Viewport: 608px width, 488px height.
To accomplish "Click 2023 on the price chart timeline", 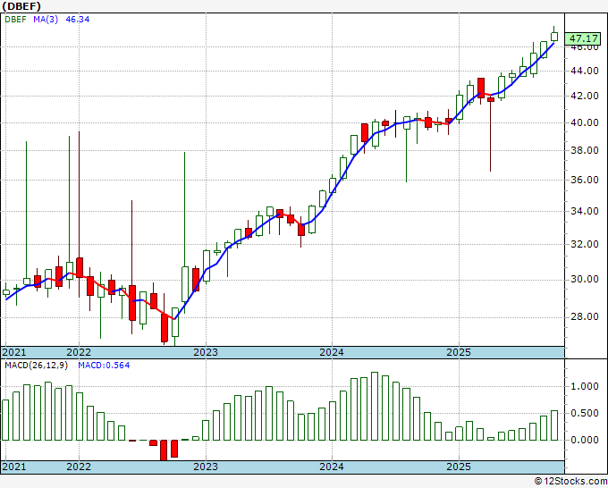I will (206, 352).
